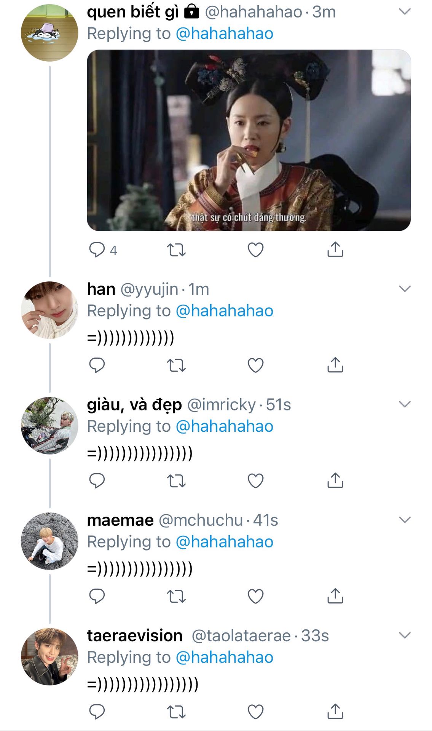This screenshot has width=432, height=731.
Task: Reply to han's tweet
Action: [x=97, y=365]
